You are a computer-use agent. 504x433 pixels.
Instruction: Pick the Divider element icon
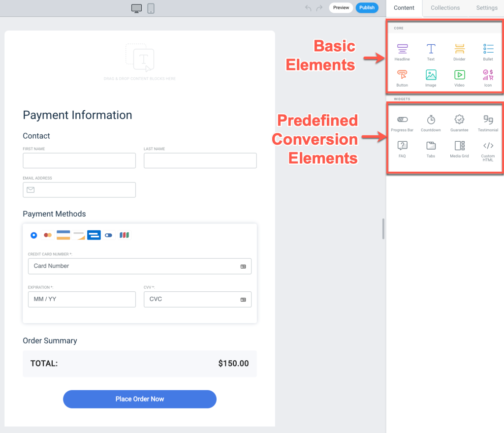coord(459,49)
